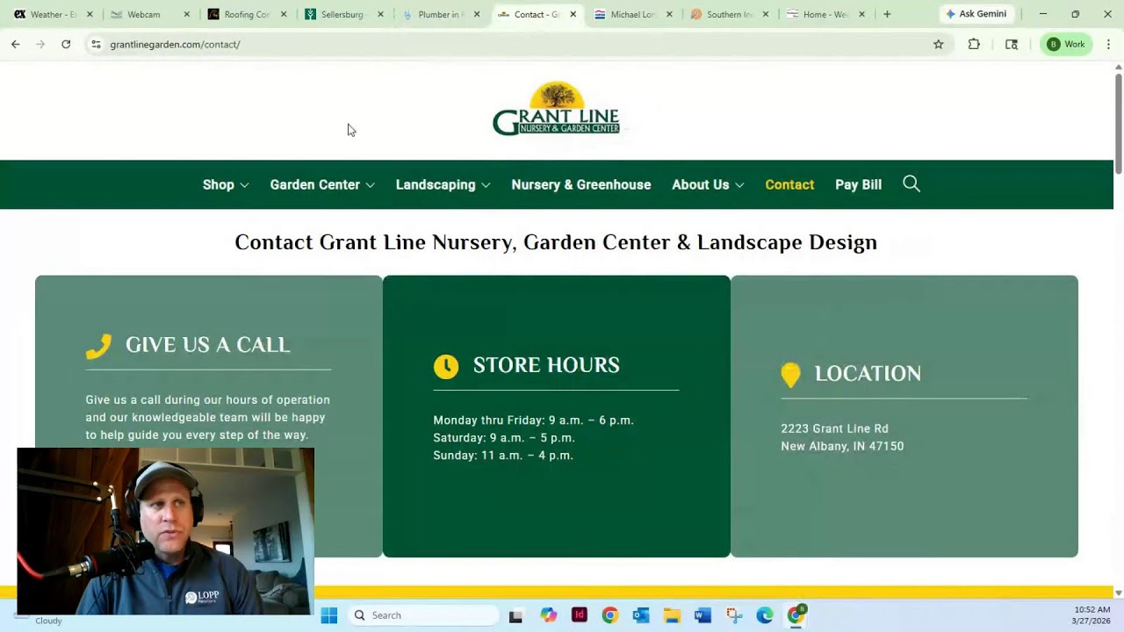The width and height of the screenshot is (1124, 632).
Task: Bookmark this page with the star icon
Action: pyautogui.click(x=938, y=44)
